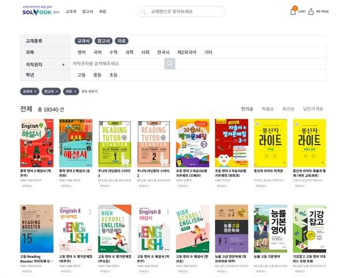Screen dimensions: 355x278
Task: Click the MY PAGE text link
Action: [322, 12]
